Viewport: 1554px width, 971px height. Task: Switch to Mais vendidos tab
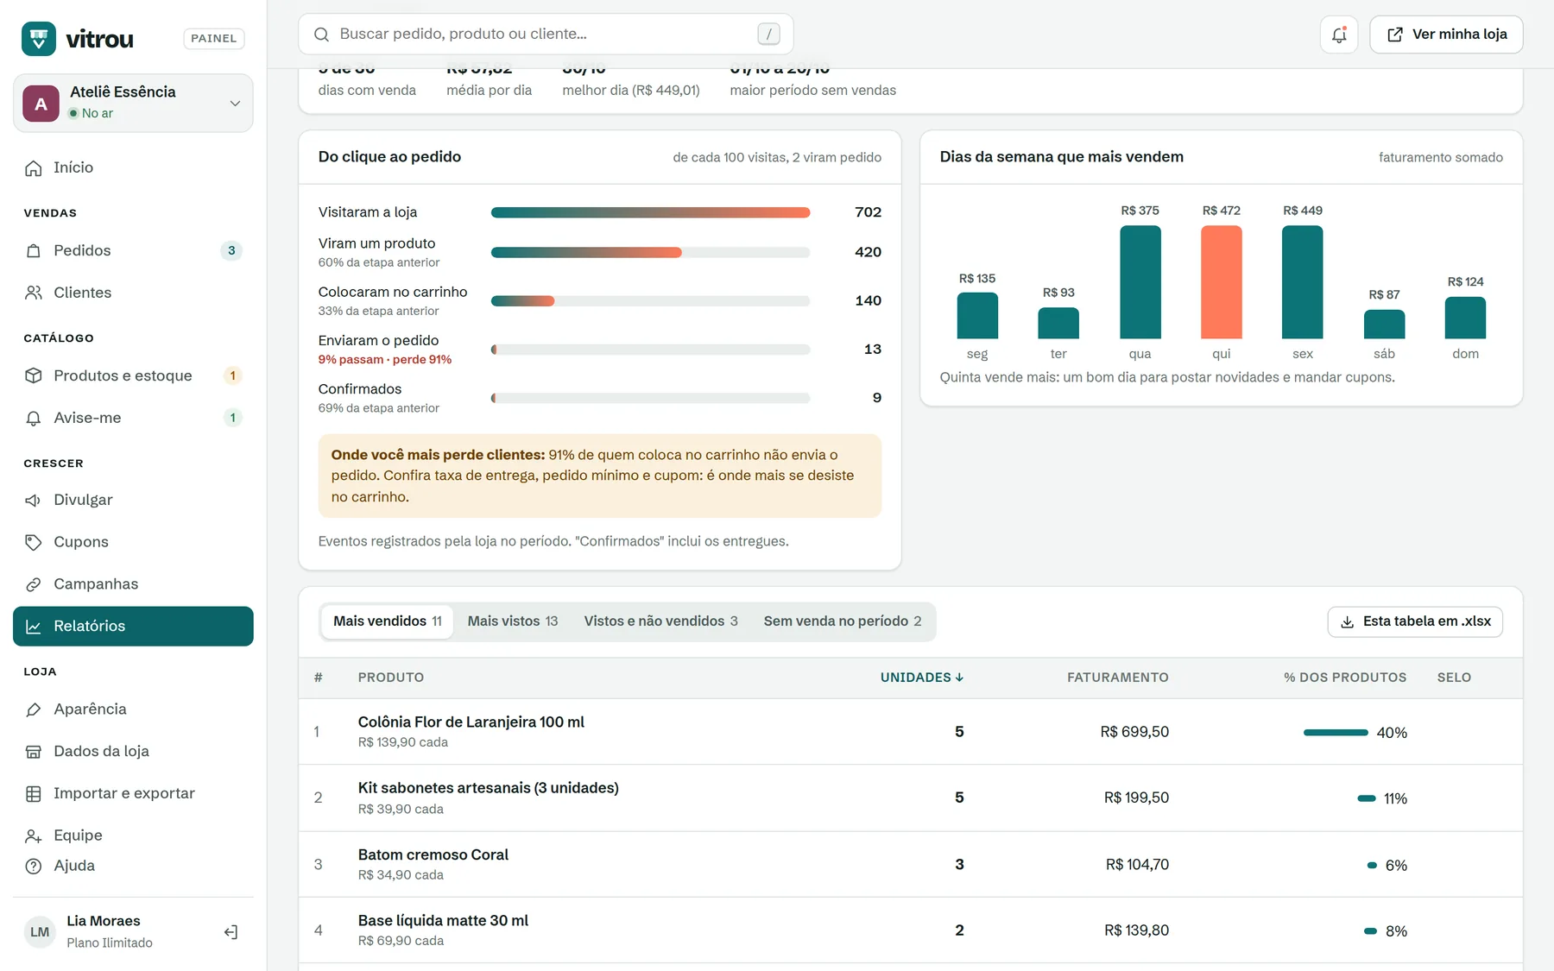click(387, 621)
